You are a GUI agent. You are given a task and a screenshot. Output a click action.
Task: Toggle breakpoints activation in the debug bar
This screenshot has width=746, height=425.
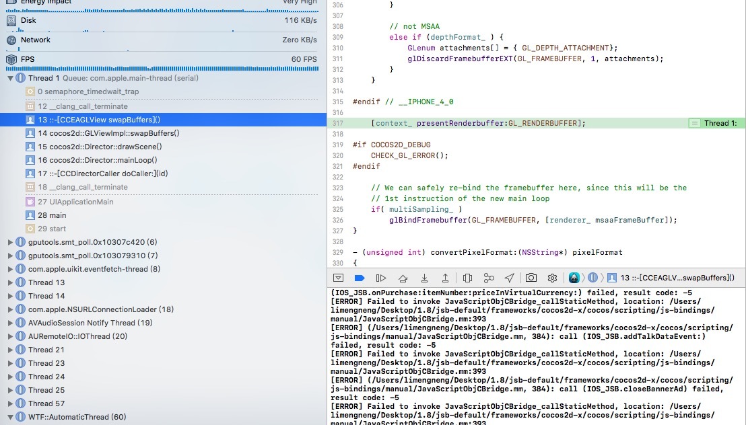[360, 278]
